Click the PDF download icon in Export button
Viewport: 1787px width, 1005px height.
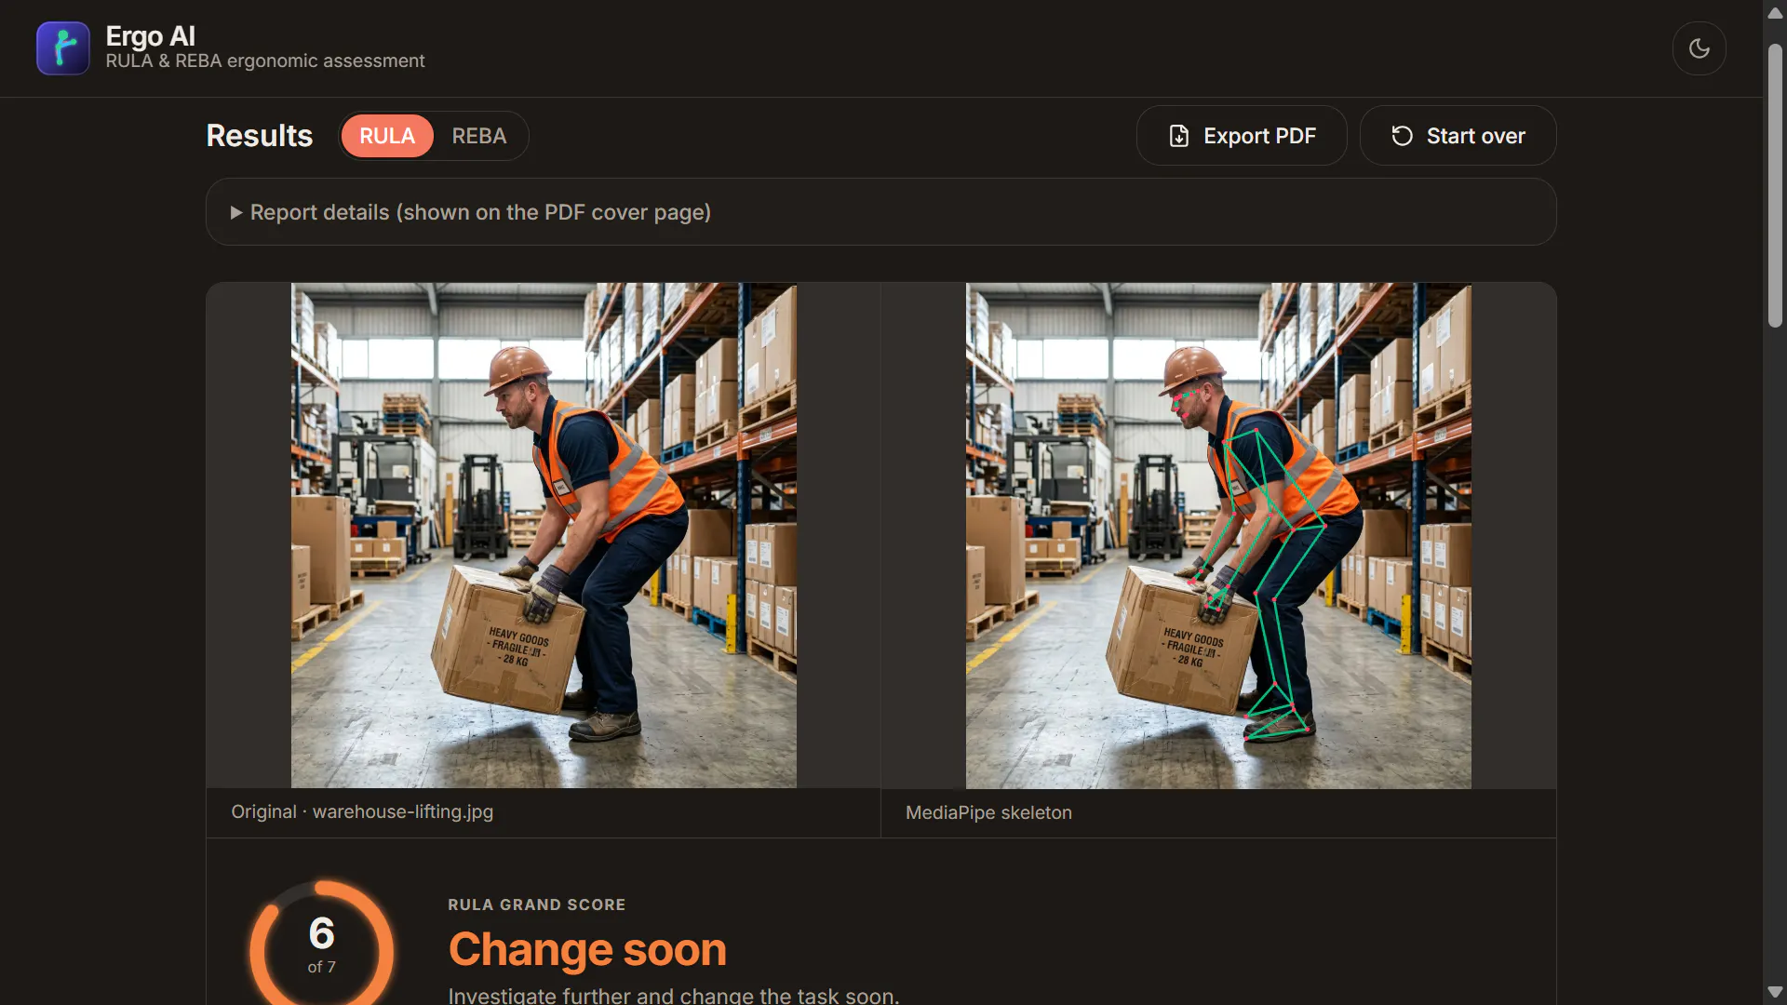pyautogui.click(x=1179, y=136)
